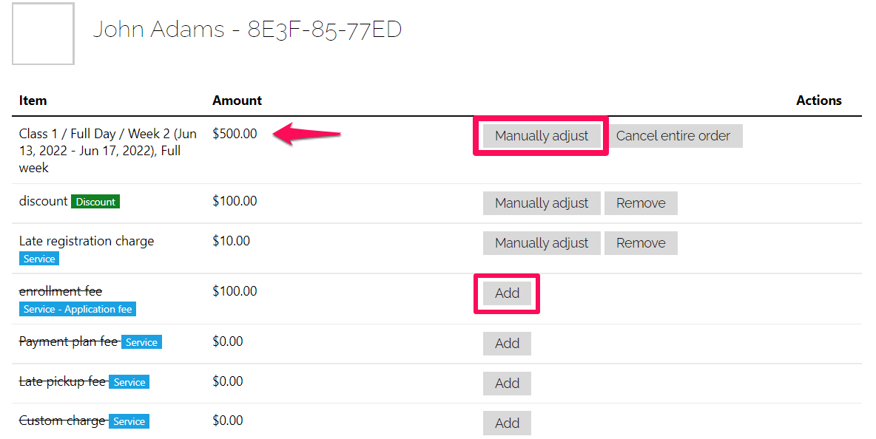Manually adjust the Late registration charge
876x439 pixels.
[542, 243]
